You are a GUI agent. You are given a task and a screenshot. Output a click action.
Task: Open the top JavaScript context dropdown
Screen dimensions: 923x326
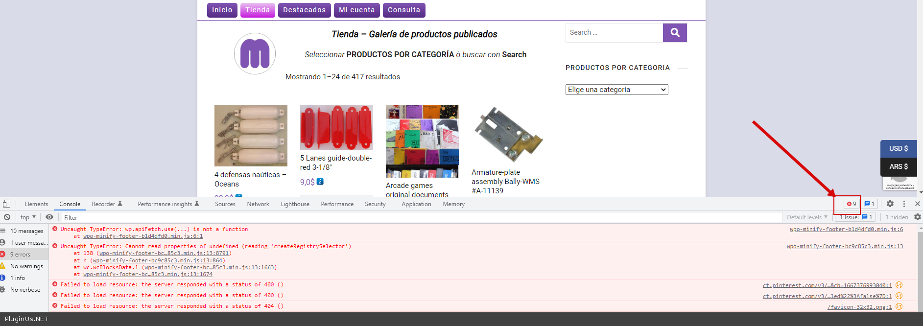click(28, 217)
